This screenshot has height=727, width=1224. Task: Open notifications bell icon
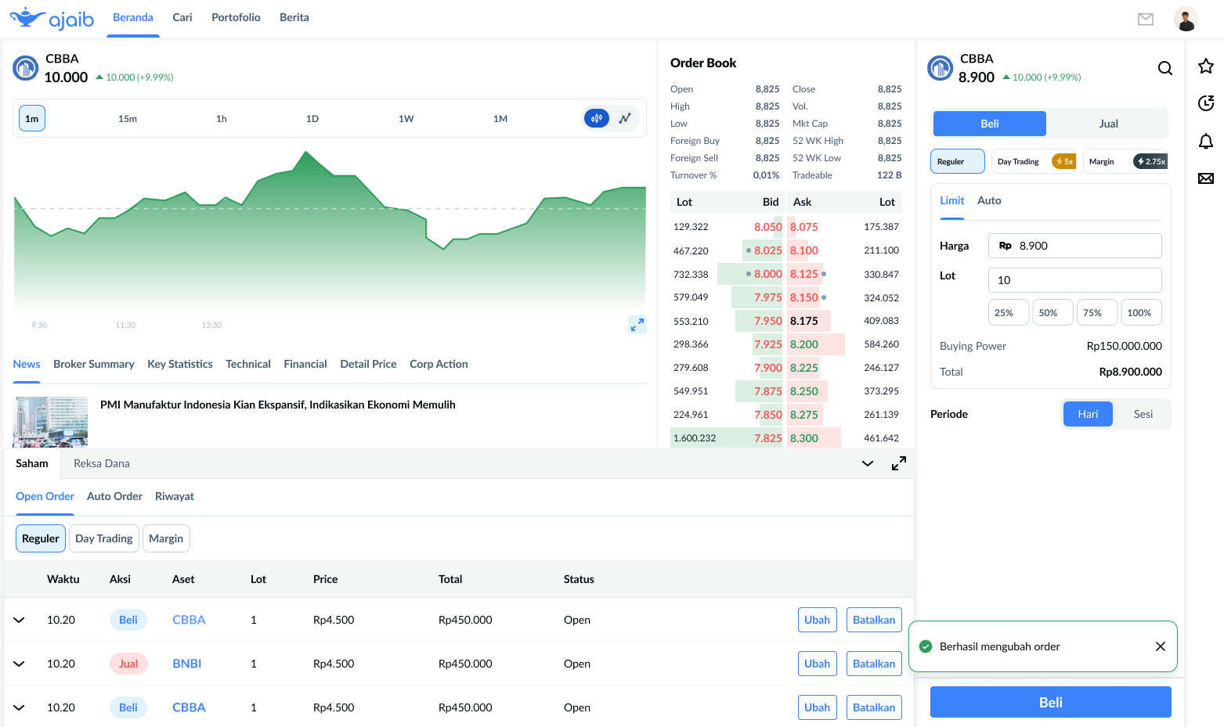tap(1206, 141)
